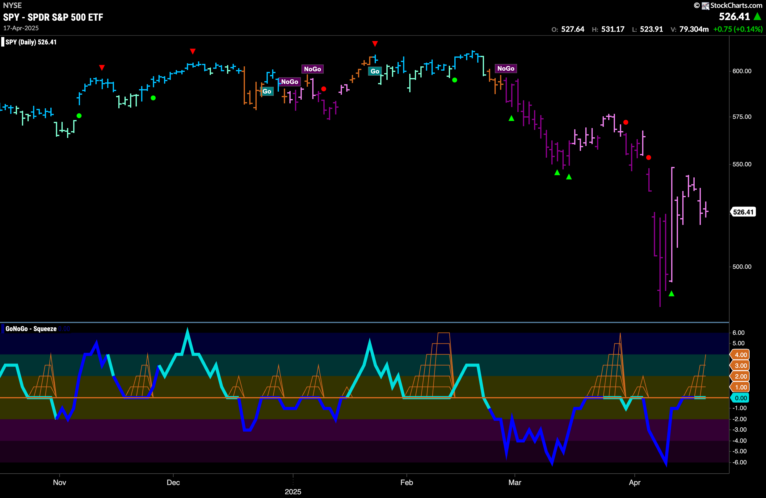
Task: Click the SPY (Daily) 526.41 legend label
Action: tap(31, 42)
